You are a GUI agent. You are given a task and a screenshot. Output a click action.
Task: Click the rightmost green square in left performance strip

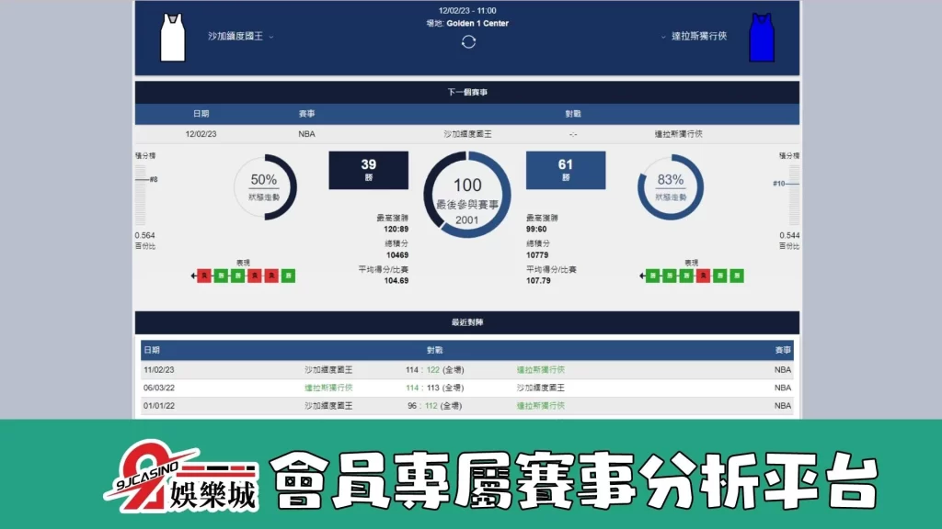pyautogui.click(x=288, y=275)
